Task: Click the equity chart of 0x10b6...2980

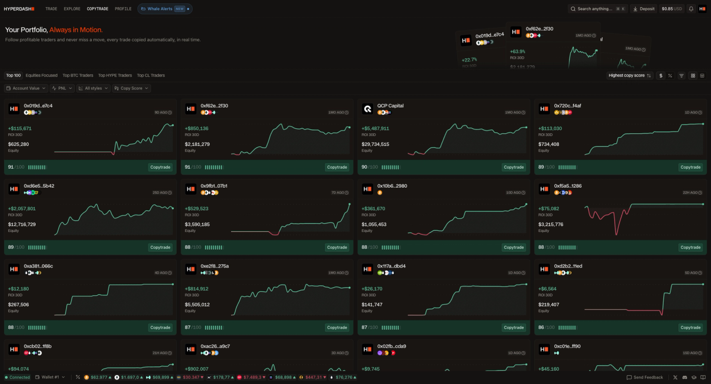Action: [x=467, y=220]
